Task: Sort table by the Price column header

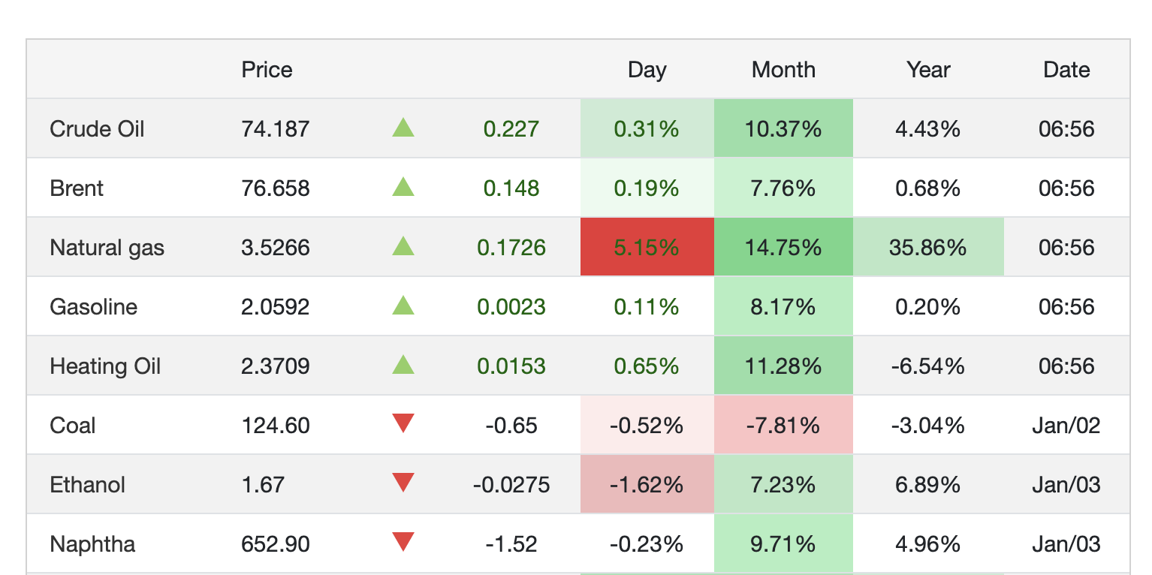Action: pos(267,70)
